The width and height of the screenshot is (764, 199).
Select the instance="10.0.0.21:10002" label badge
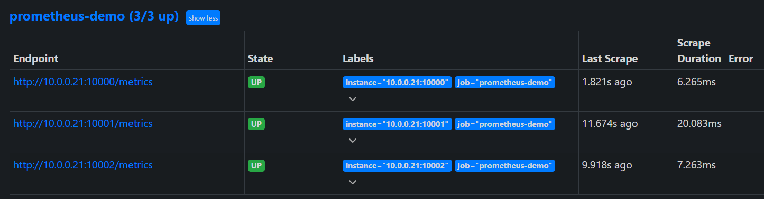pyautogui.click(x=398, y=166)
